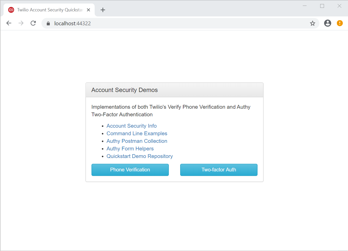
Task: Click the orange alert icon in toolbar
Action: pyautogui.click(x=340, y=23)
